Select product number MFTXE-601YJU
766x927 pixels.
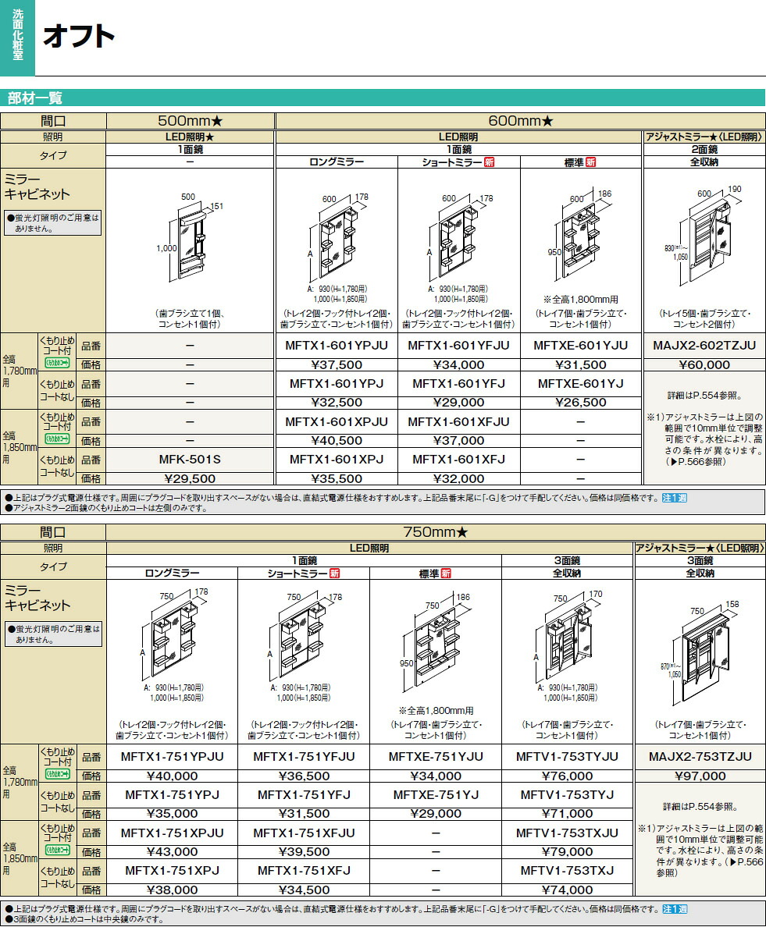pos(581,345)
